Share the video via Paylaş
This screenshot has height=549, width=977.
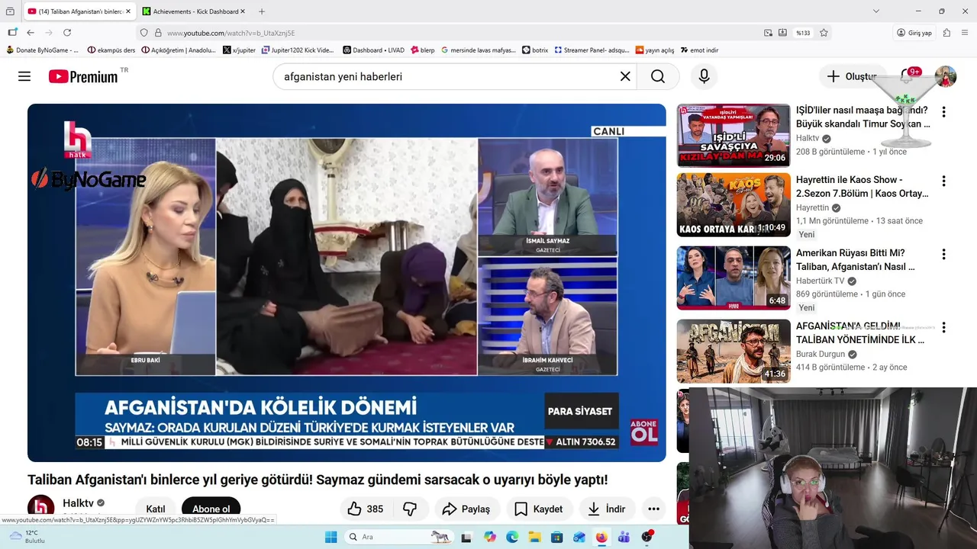(466, 509)
